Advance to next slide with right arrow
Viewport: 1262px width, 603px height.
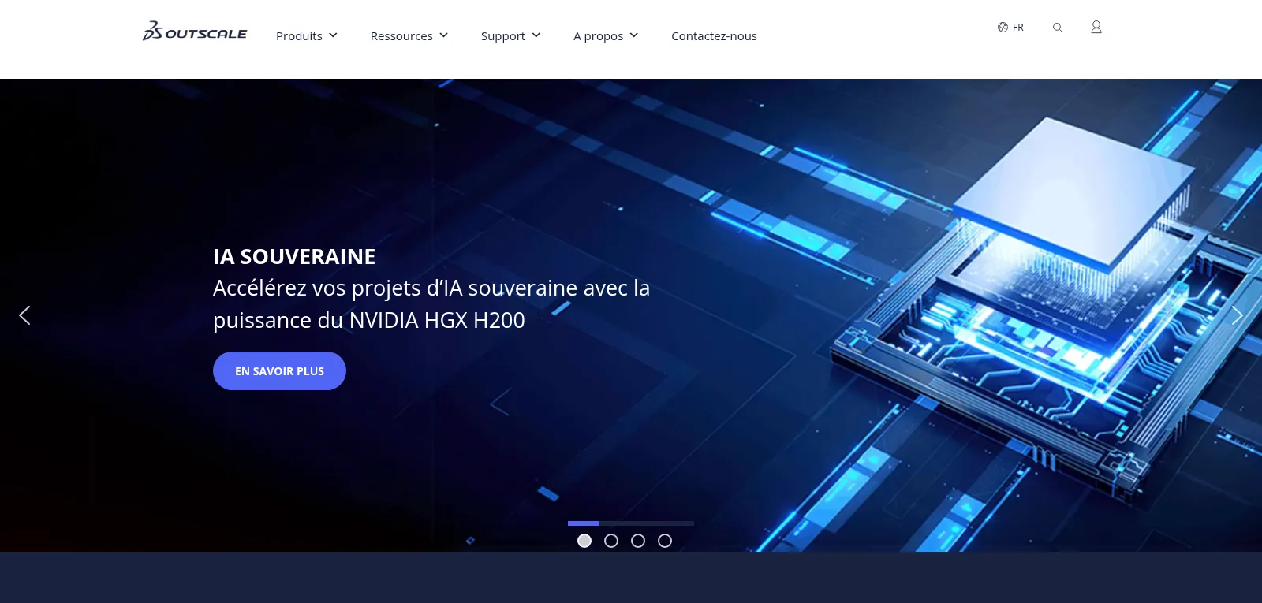coord(1237,315)
